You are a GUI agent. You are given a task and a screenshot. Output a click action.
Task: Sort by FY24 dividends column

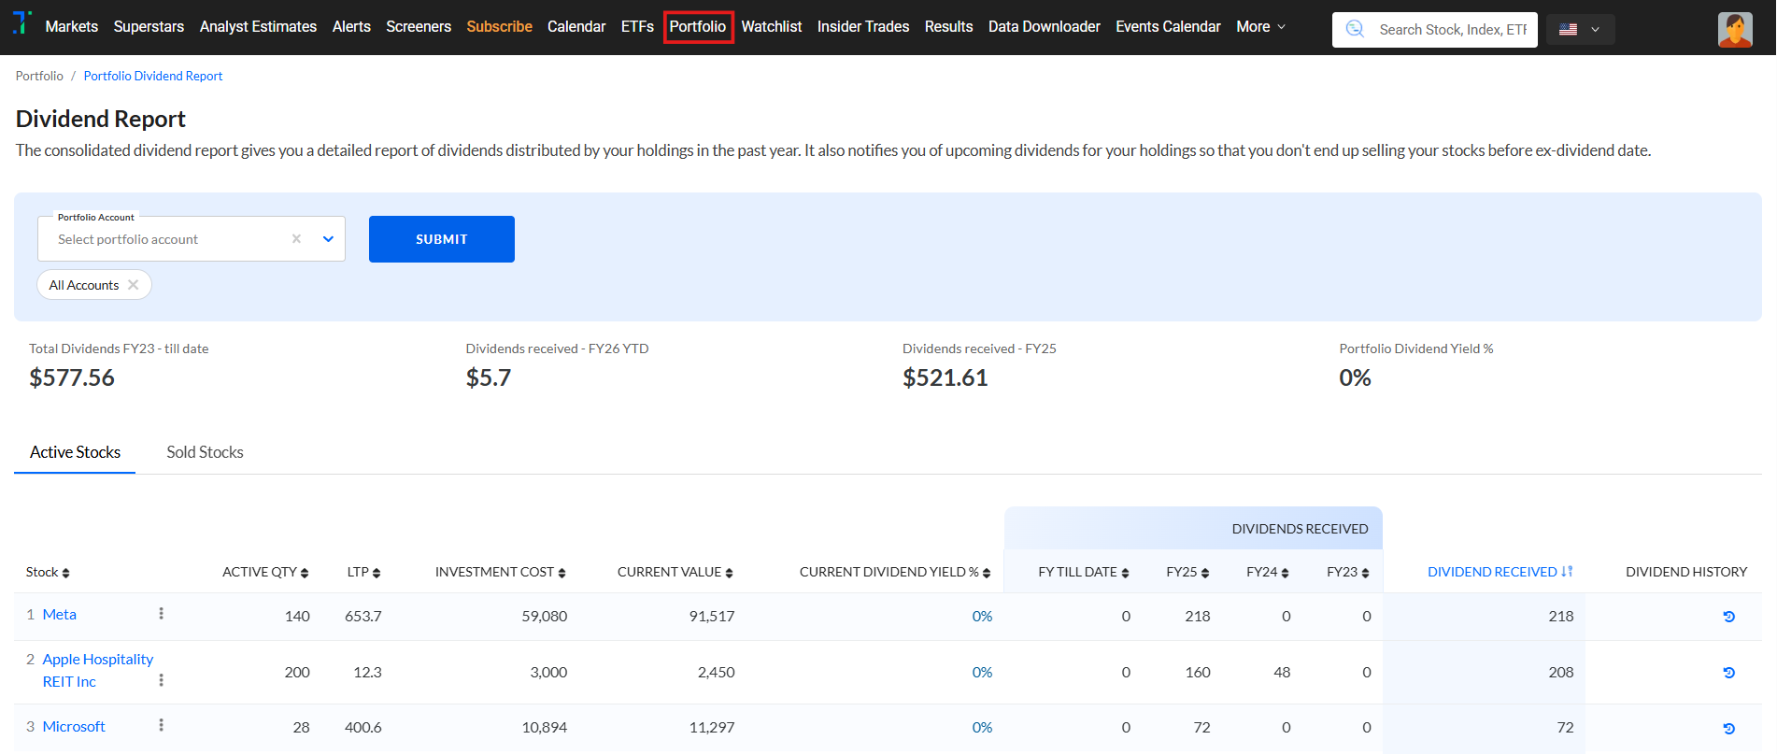click(x=1268, y=573)
